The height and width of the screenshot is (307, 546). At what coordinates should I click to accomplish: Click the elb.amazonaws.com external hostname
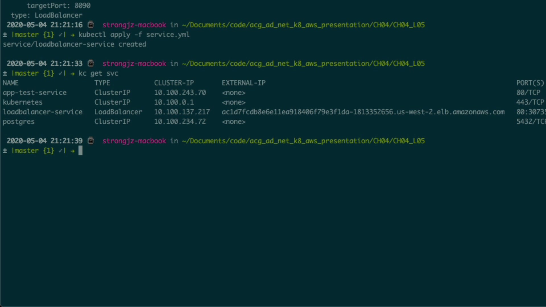tap(363, 112)
